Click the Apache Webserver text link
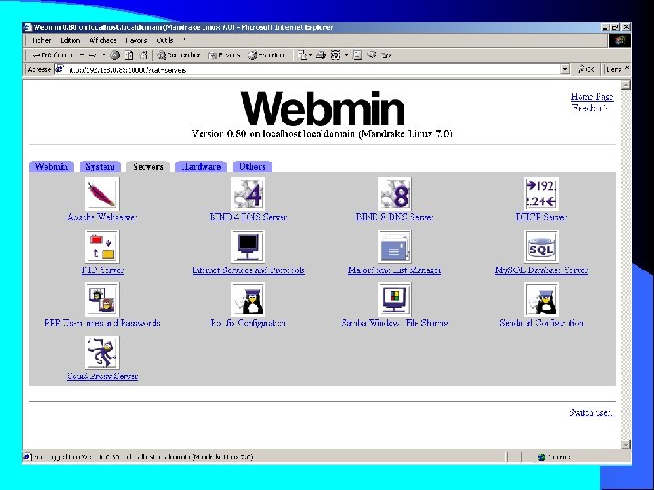The width and height of the screenshot is (654, 490). point(102,217)
